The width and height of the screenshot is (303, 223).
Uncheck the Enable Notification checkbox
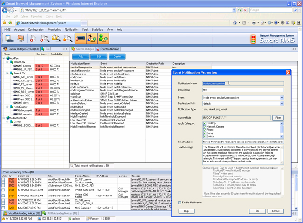180,203
